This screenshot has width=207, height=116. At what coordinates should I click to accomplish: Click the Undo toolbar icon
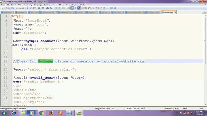[x=39, y=8]
